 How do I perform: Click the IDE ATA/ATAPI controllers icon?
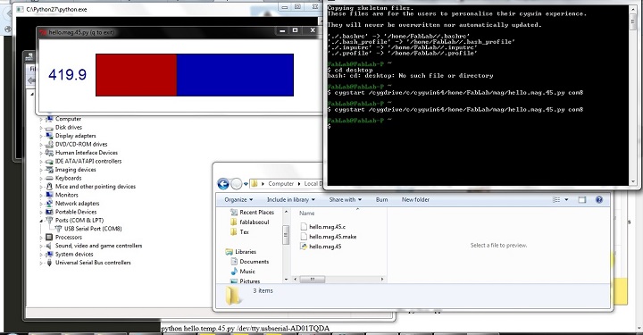(x=50, y=161)
